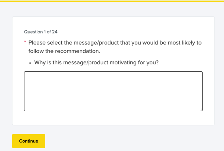Screen dimensions: 224x151
Task: Click the word 'Why' in the prompt
Action: (x=40, y=63)
